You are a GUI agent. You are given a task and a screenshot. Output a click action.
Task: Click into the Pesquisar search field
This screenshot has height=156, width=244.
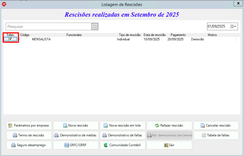coord(48,26)
